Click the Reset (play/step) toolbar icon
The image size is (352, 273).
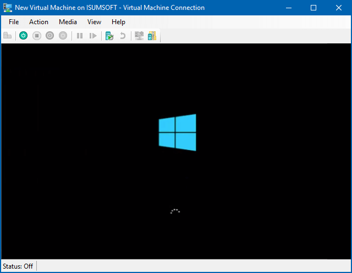(x=93, y=36)
